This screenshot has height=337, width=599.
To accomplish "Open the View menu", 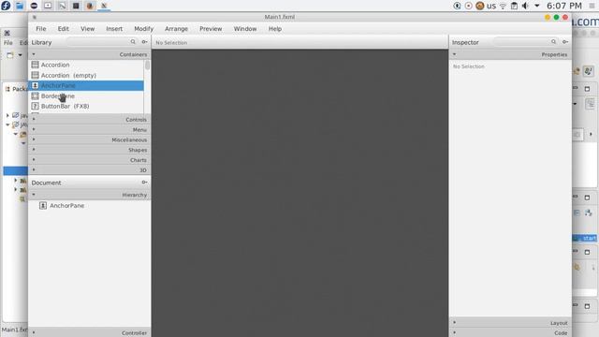I will tap(87, 29).
